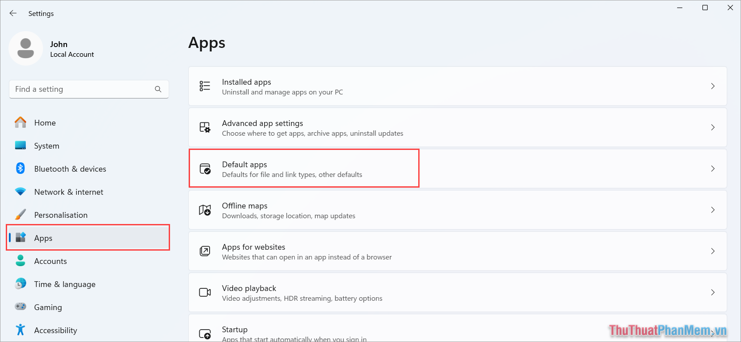Click the Personalisation brush icon

(x=20, y=215)
